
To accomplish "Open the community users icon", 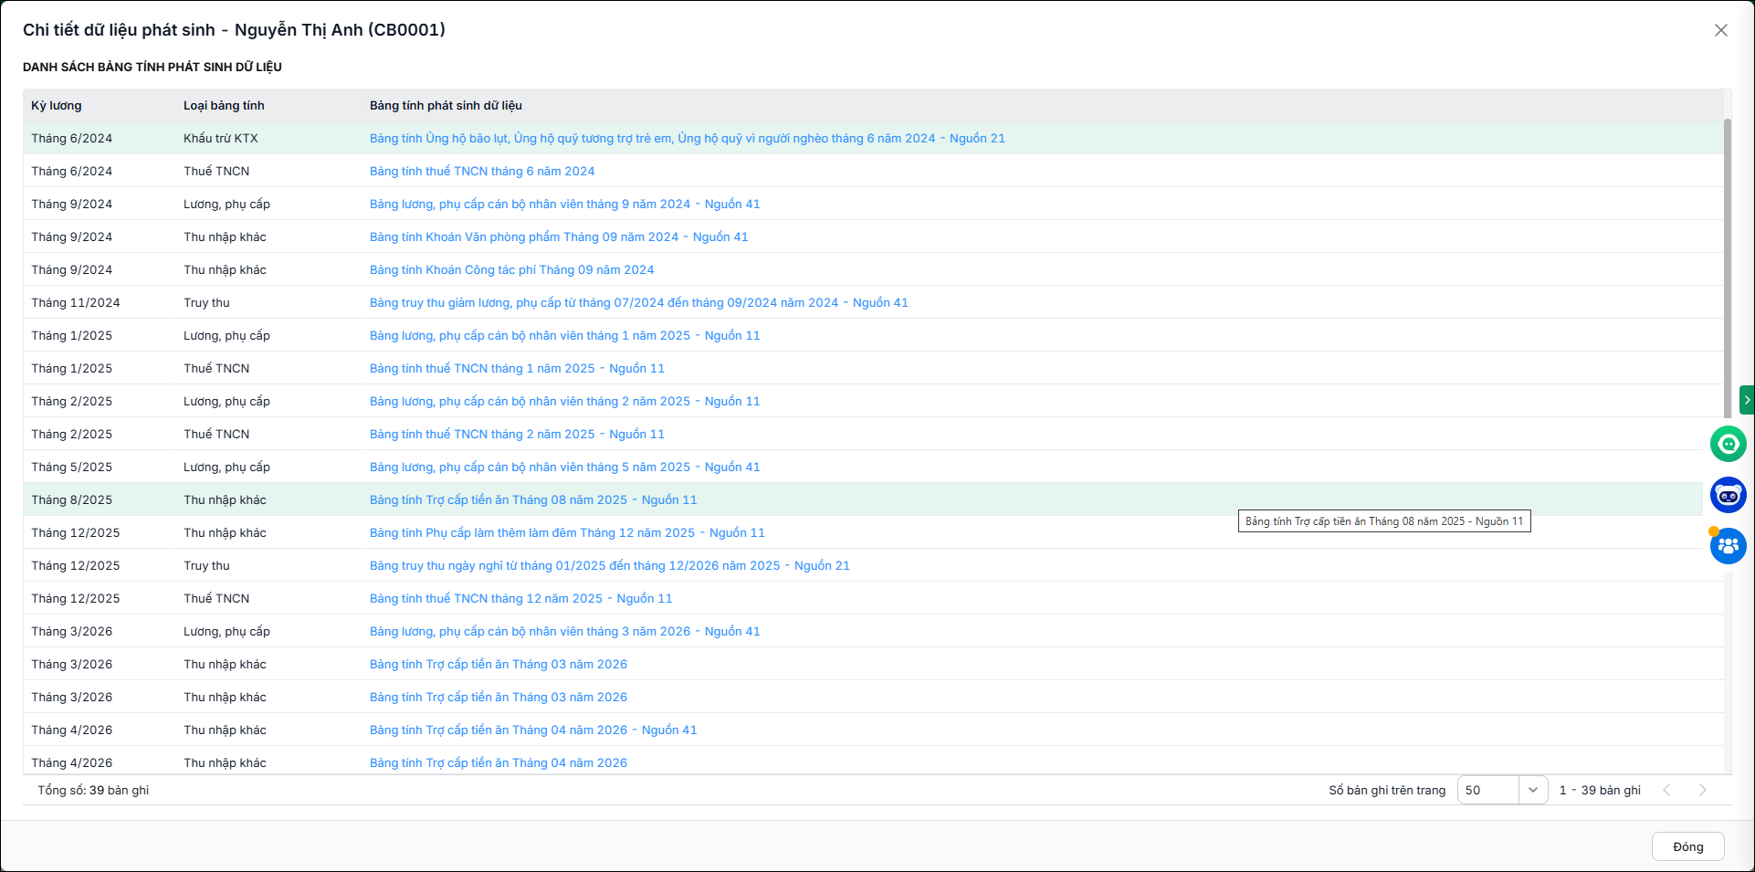I will (x=1728, y=546).
